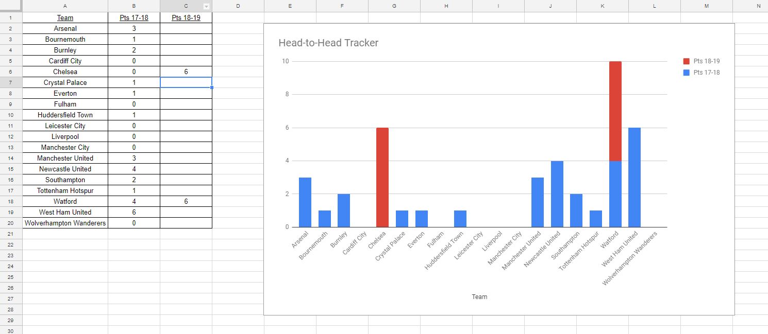
Task: Click the empty Pts 18-19 cell for Liverpool
Action: tap(186, 136)
